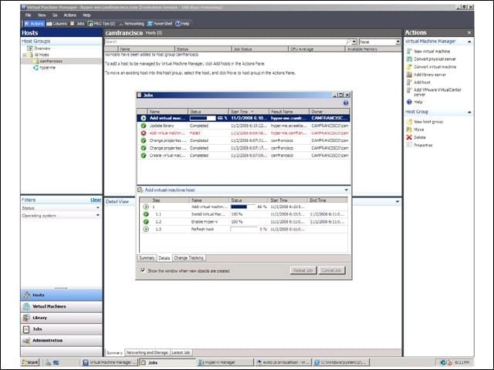Click the Administration navigation icon

[27, 341]
